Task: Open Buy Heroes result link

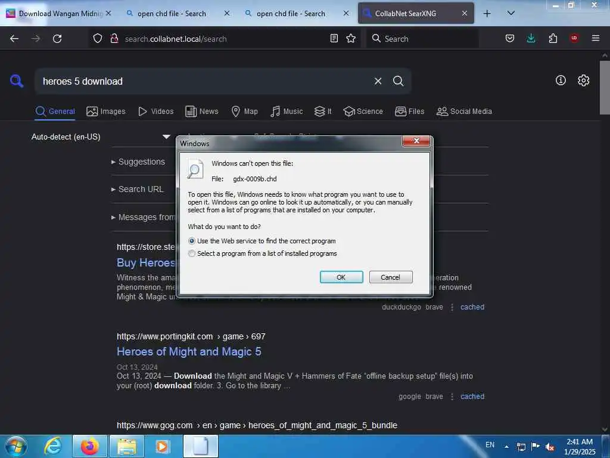Action: pos(147,263)
